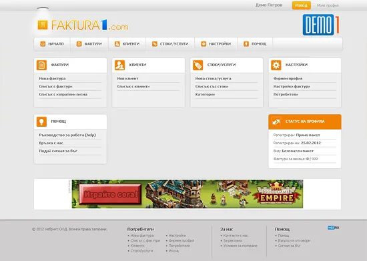Click footer link Настройки
This screenshot has width=367, height=261.
point(177,236)
